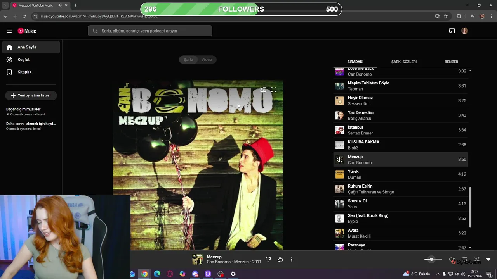The width and height of the screenshot is (497, 279).
Task: View site information icon in address bar
Action: point(35,16)
